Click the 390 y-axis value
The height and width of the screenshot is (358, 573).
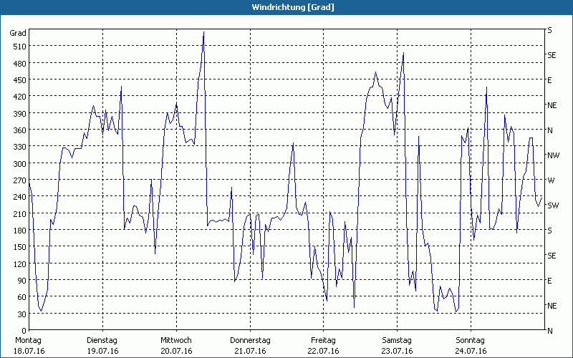coord(20,114)
